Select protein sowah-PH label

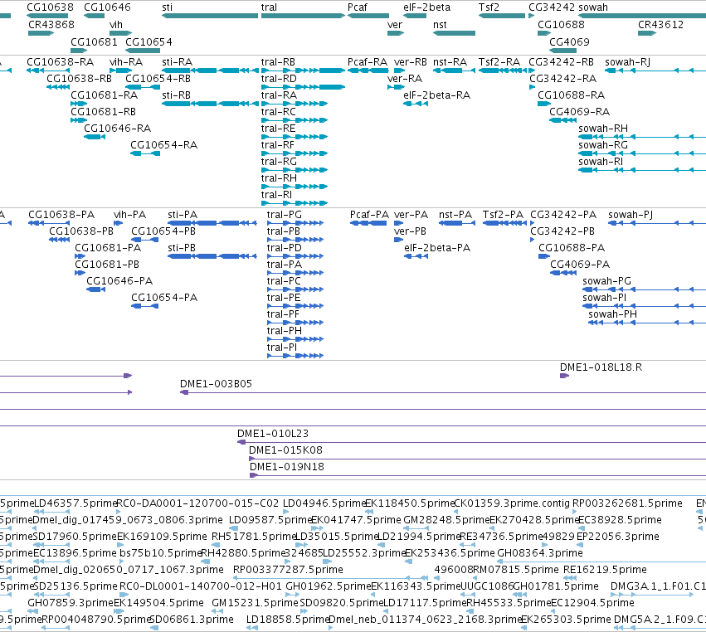pos(612,314)
